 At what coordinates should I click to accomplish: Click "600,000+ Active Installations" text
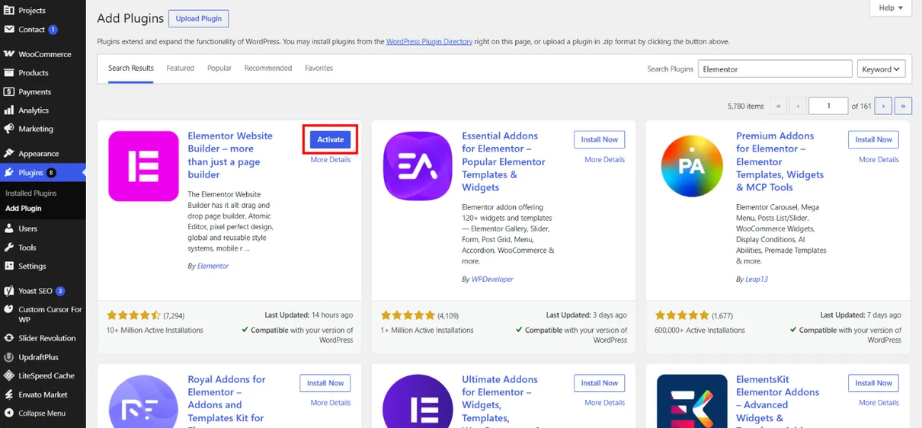pos(700,331)
